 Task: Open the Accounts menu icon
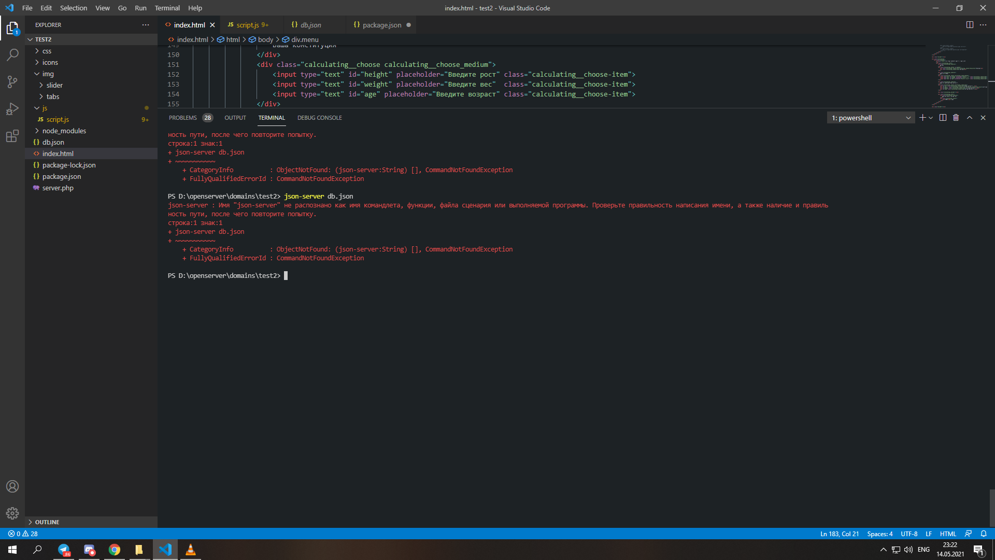coord(12,486)
